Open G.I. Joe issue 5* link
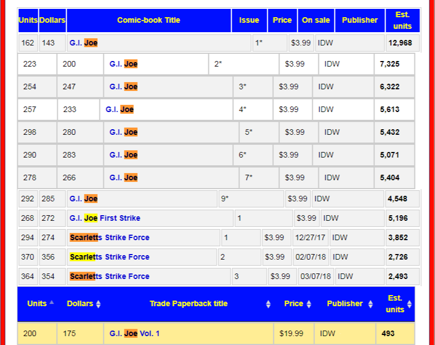This screenshot has width=435, height=345. pos(123,132)
